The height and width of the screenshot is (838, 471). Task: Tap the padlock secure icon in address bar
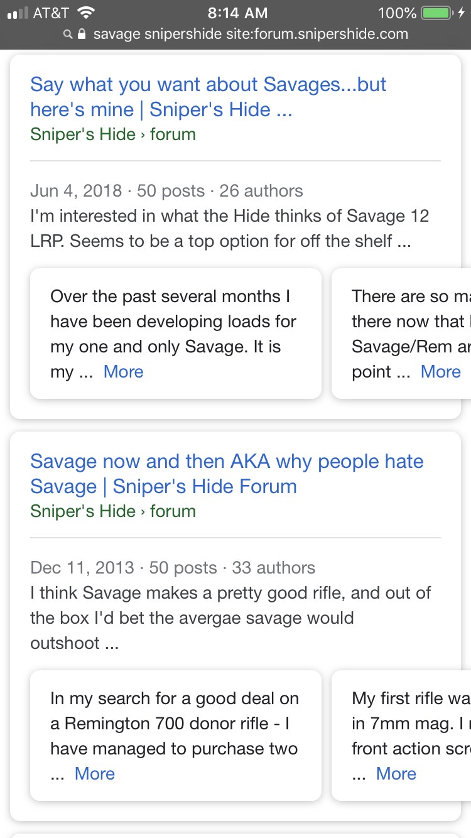[81, 34]
